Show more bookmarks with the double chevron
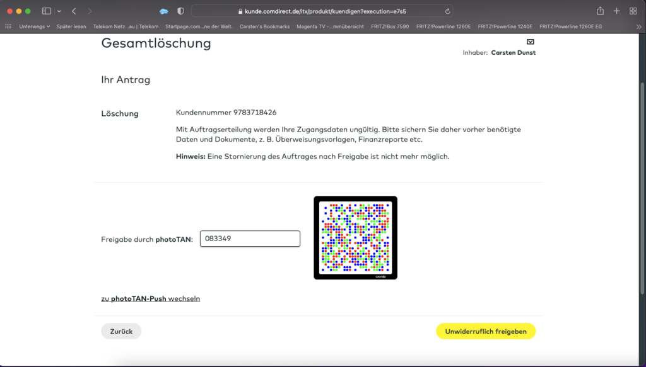Image resolution: width=646 pixels, height=367 pixels. tap(638, 26)
